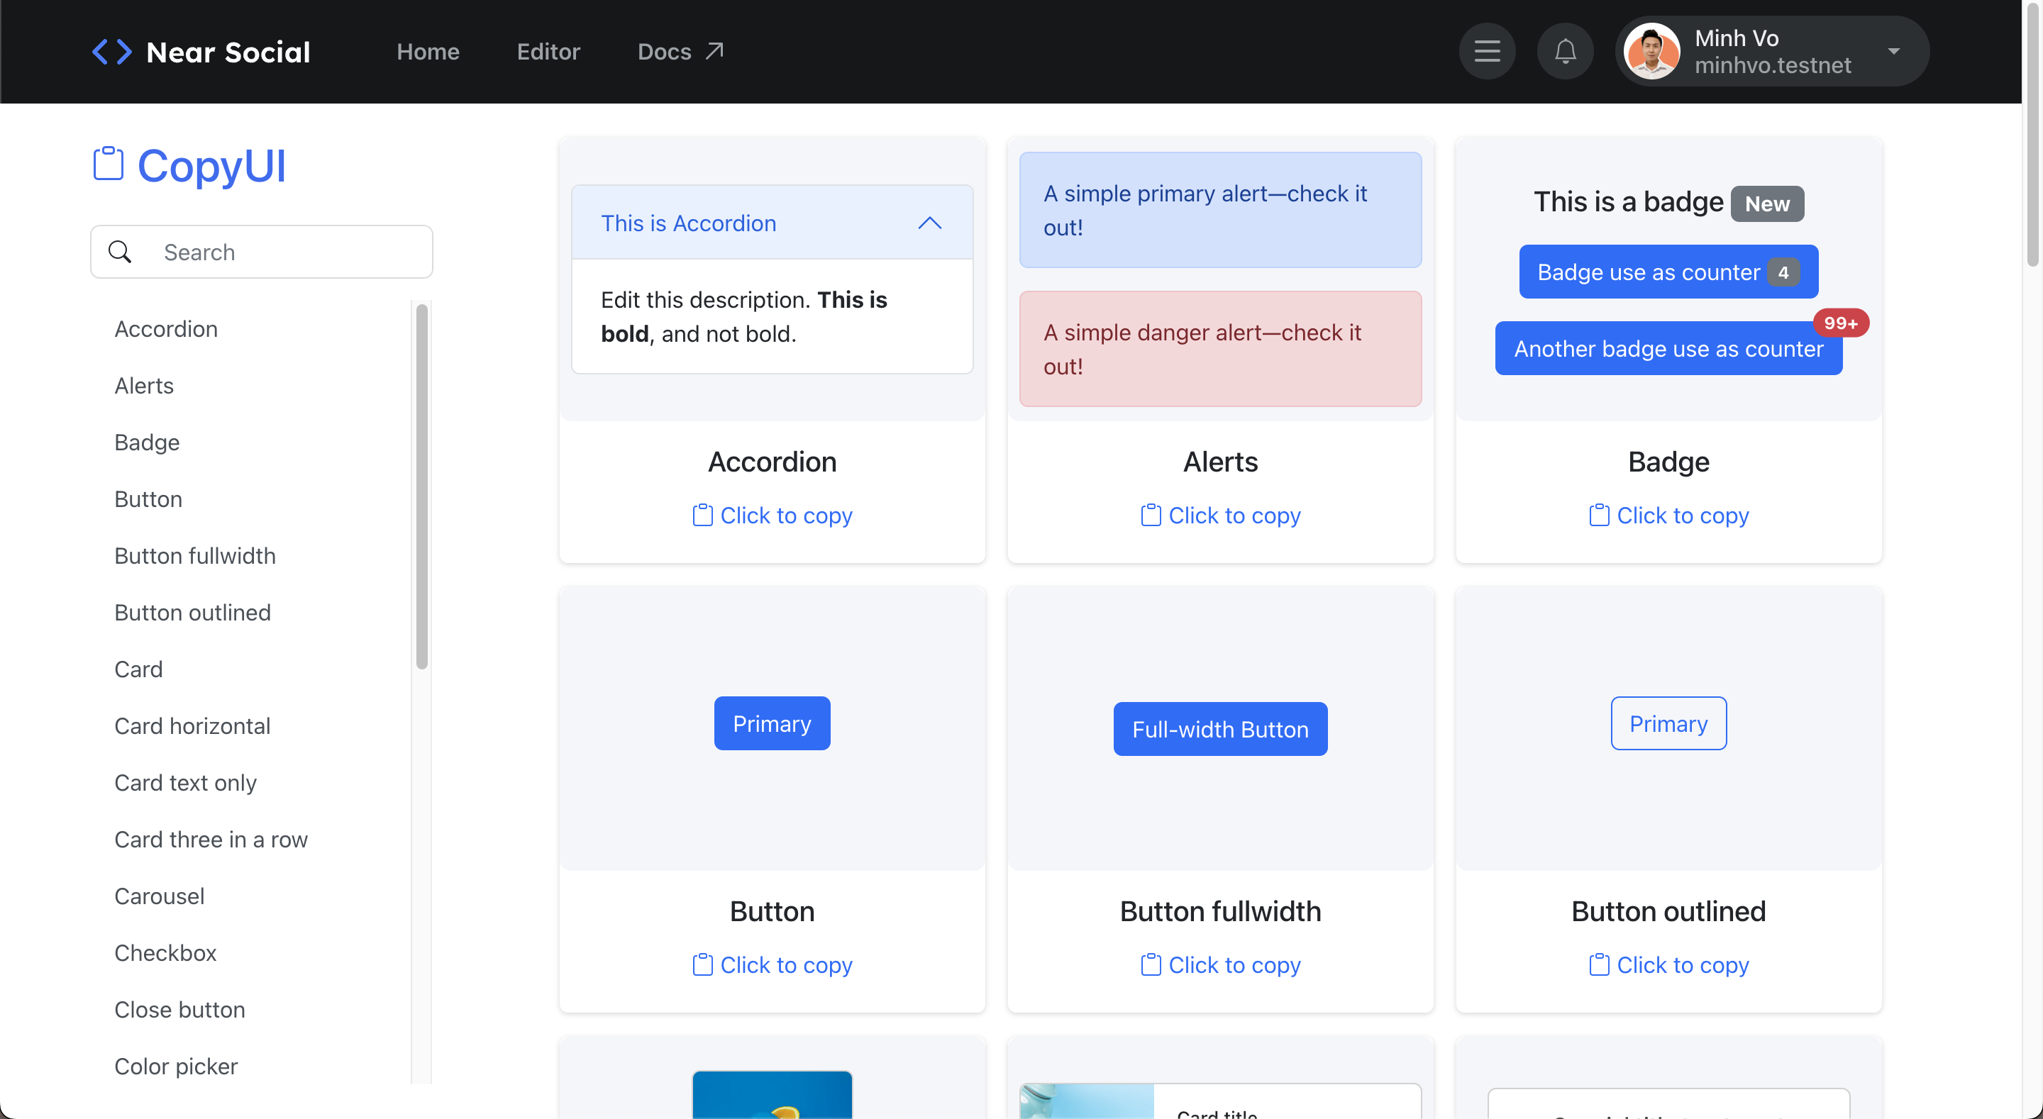Image resolution: width=2043 pixels, height=1119 pixels.
Task: Collapse the 'This is Accordion' chevron
Action: (x=929, y=223)
